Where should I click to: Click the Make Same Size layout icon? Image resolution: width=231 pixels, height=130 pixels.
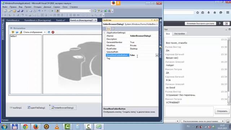click(42, 15)
